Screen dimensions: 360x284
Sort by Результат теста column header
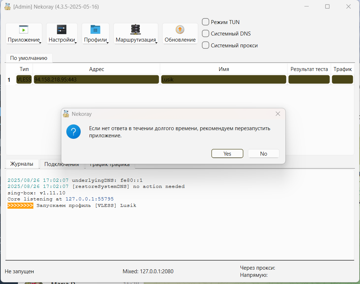[x=309, y=69]
